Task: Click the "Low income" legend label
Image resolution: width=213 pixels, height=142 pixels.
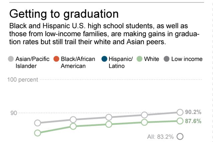Action: point(187,59)
